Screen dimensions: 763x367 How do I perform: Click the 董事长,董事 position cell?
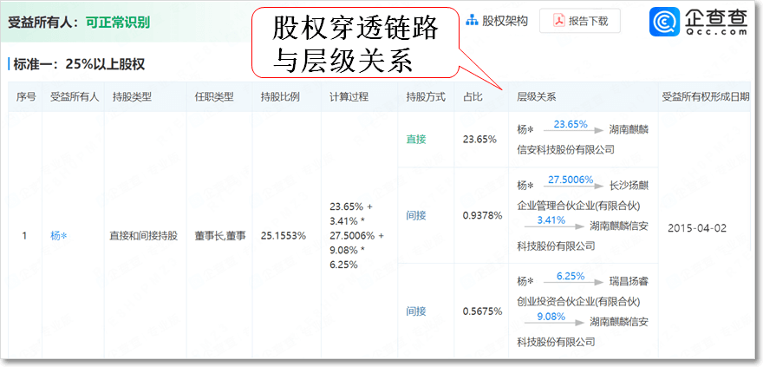(220, 236)
